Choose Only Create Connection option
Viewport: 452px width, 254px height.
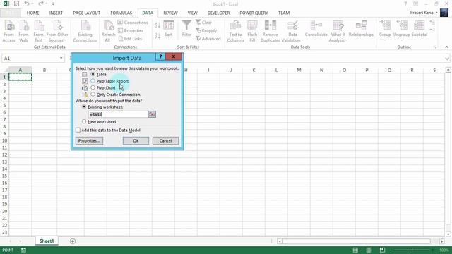pos(93,94)
